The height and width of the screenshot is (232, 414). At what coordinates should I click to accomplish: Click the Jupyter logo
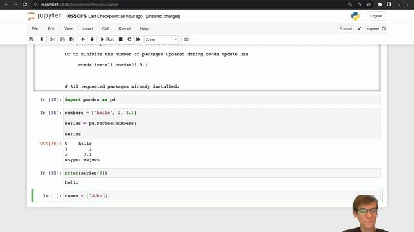coord(45,16)
